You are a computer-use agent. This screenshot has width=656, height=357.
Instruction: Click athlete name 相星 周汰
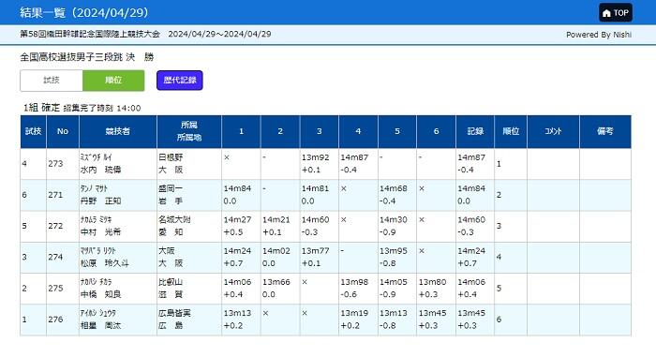pyautogui.click(x=101, y=325)
